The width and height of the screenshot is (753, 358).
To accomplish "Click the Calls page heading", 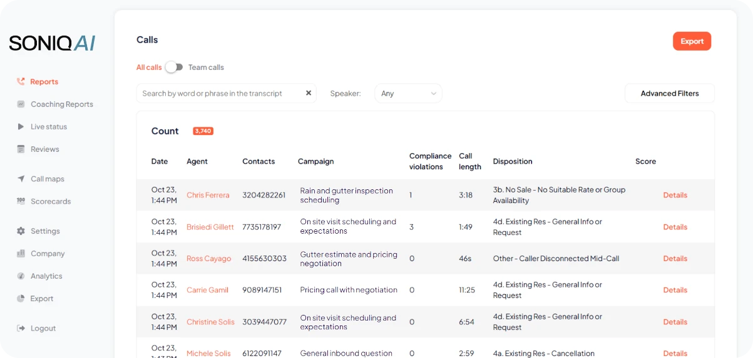I will point(147,39).
